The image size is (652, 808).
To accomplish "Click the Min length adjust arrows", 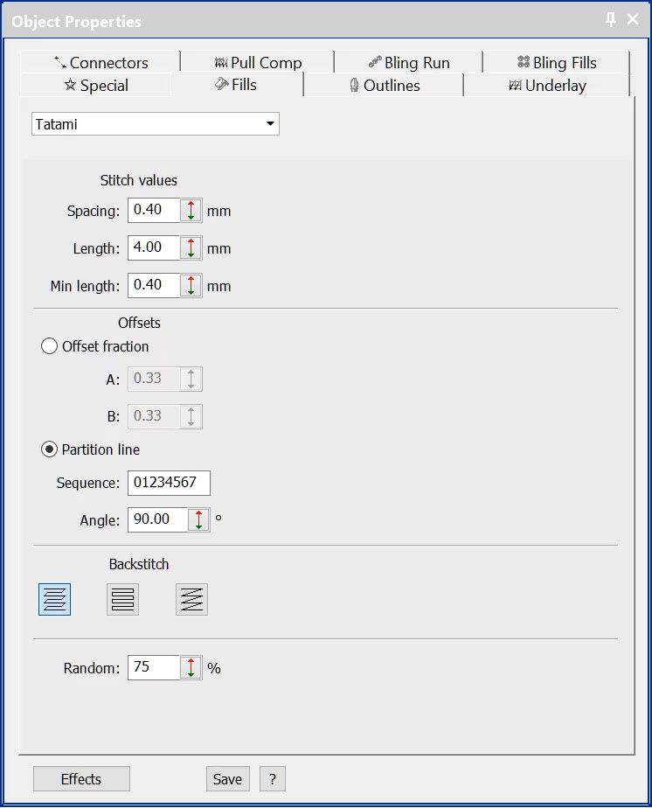I will click(x=191, y=286).
